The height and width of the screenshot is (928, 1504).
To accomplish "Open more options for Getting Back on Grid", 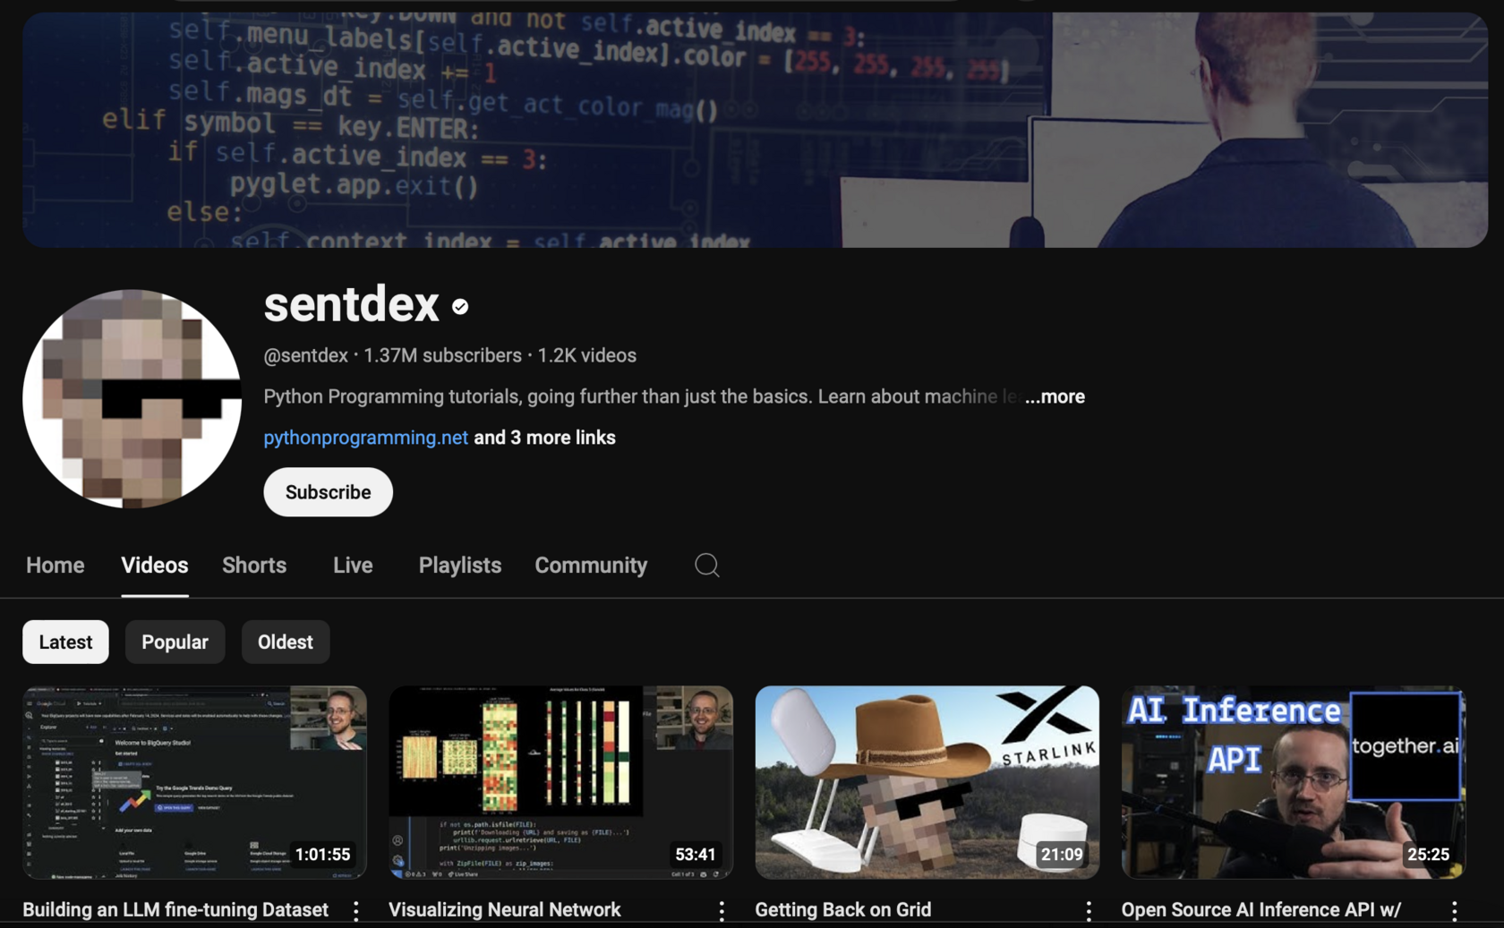I will point(1089,910).
